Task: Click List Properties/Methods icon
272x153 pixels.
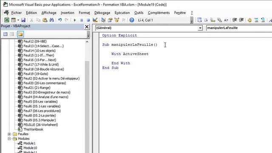Action: click(x=199, y=20)
